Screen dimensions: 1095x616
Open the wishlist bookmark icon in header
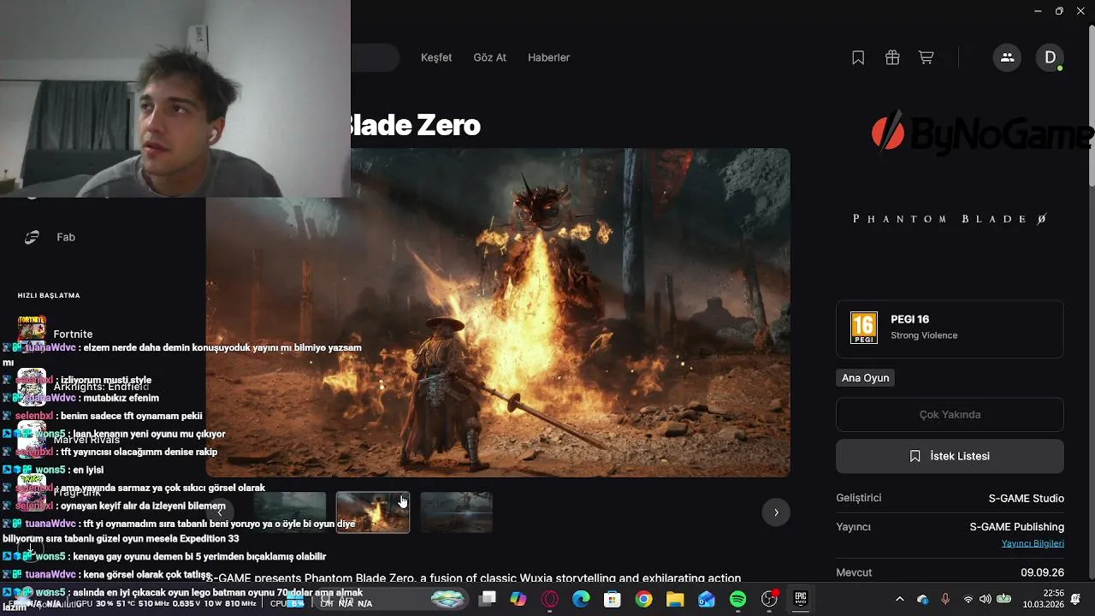[x=858, y=57]
